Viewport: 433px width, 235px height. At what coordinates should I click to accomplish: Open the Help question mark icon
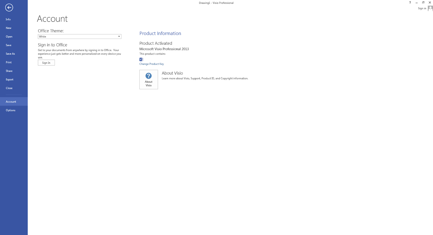click(410, 3)
